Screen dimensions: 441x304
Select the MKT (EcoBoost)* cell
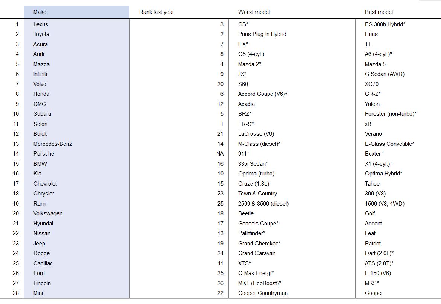click(259, 283)
